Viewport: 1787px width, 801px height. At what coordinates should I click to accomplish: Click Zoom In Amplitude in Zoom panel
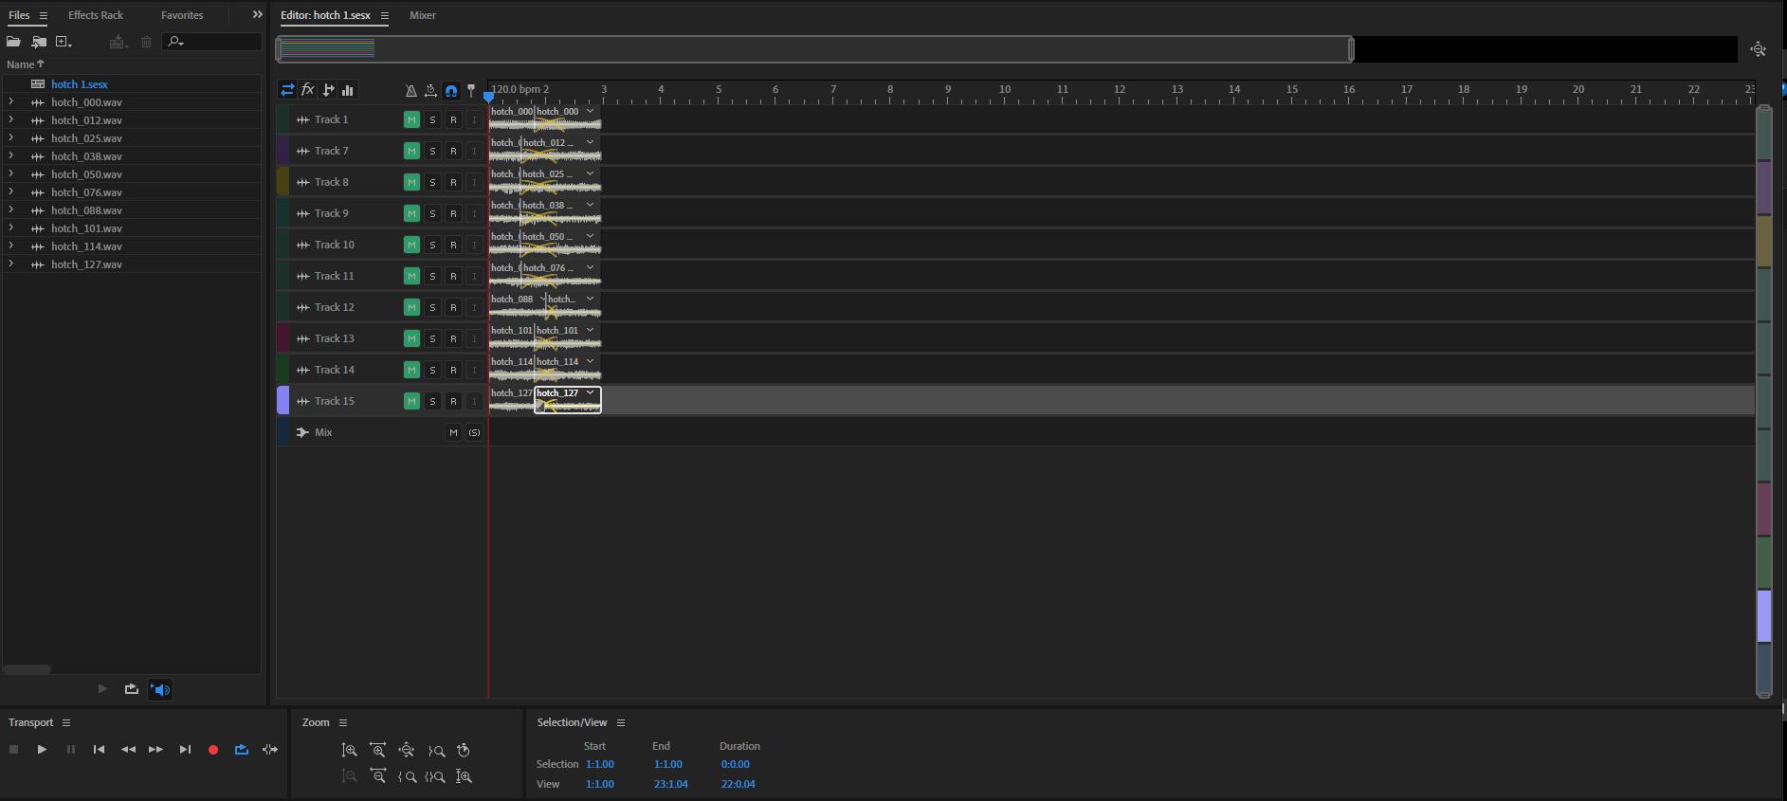tap(350, 751)
